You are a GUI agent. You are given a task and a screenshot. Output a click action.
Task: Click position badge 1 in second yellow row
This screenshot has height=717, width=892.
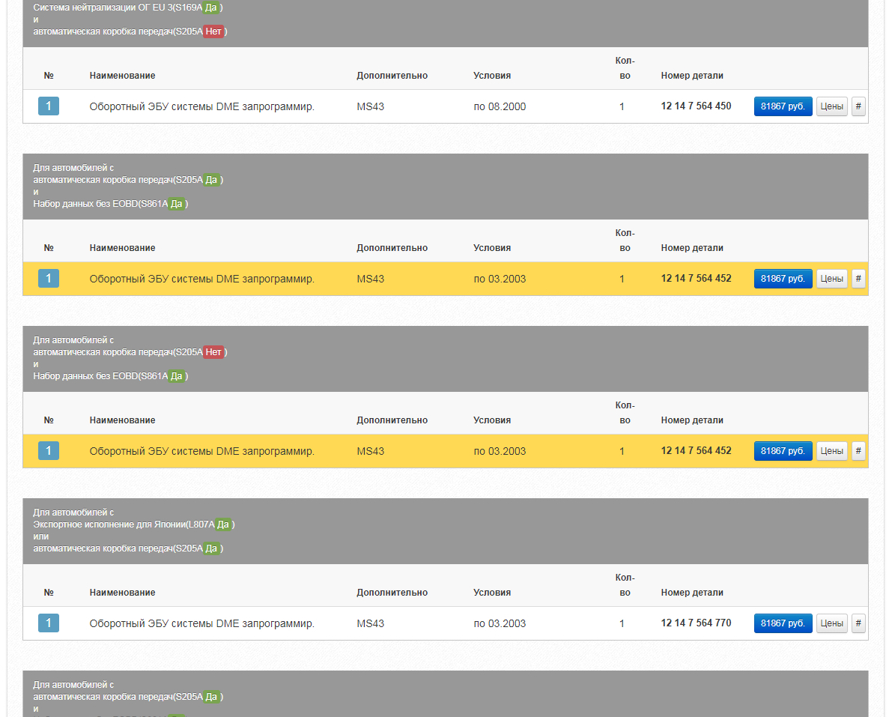click(x=49, y=451)
